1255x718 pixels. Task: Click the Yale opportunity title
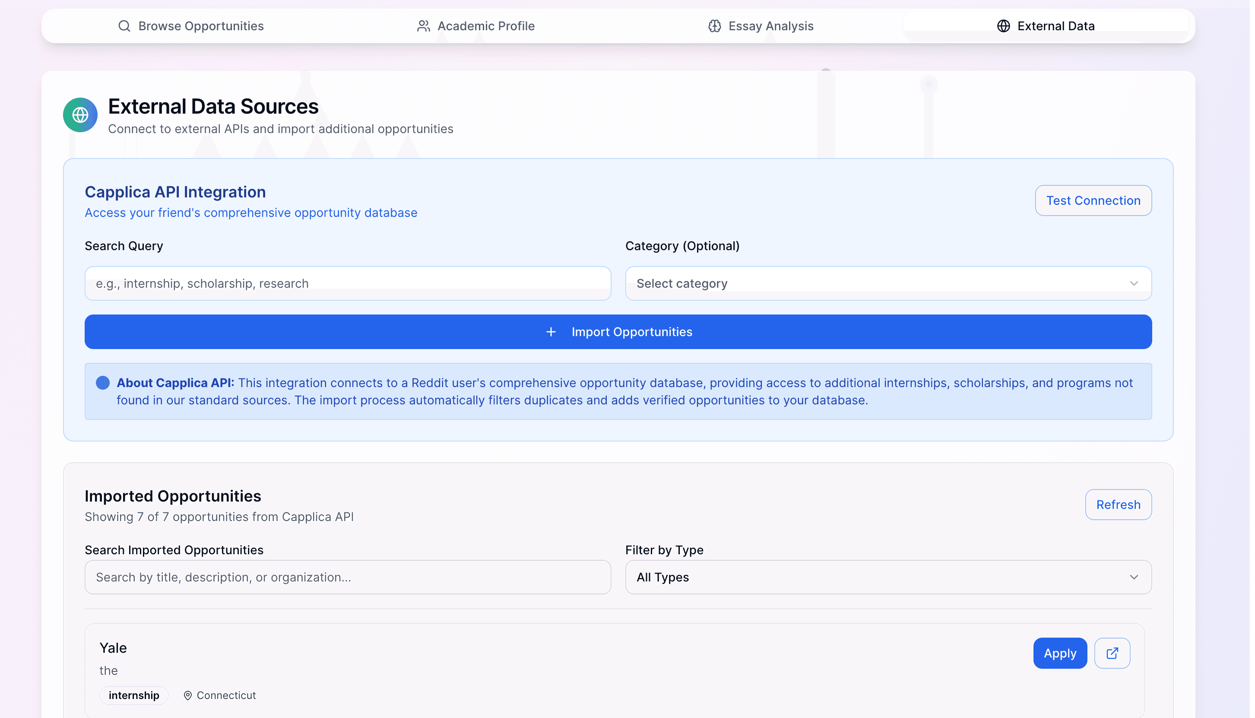tap(114, 648)
